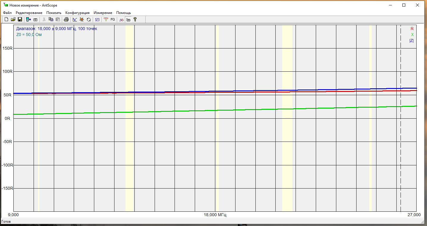427x226 pixels.
Task: Open the Показать menu
Action: point(54,13)
